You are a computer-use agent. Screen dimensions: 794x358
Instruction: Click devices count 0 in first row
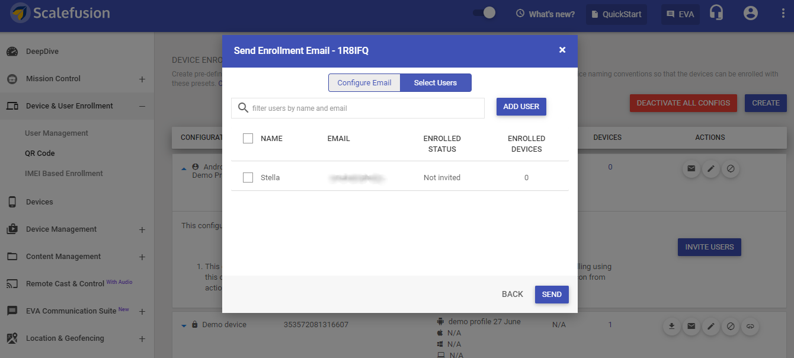(x=610, y=167)
